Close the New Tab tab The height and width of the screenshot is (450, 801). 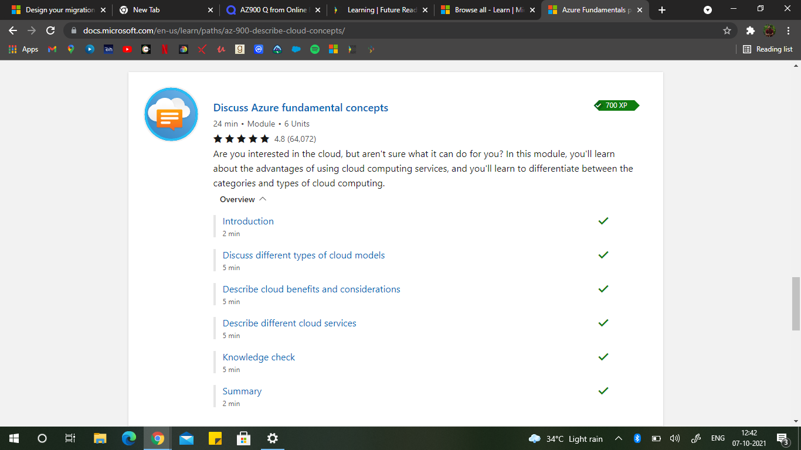(211, 10)
